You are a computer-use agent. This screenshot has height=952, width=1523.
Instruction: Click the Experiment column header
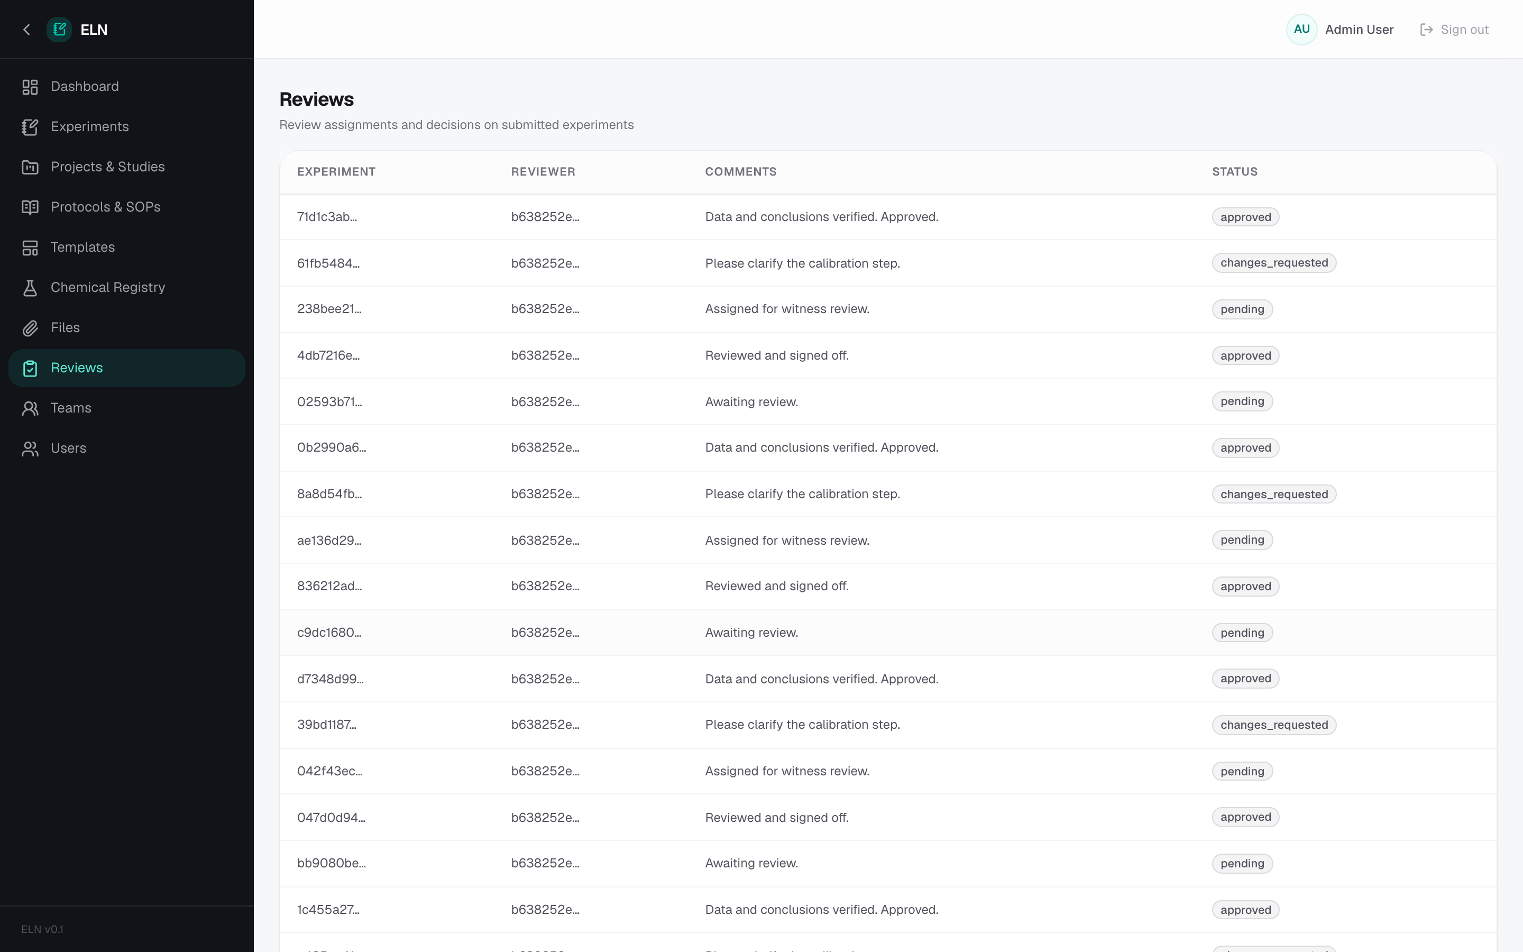pos(336,172)
